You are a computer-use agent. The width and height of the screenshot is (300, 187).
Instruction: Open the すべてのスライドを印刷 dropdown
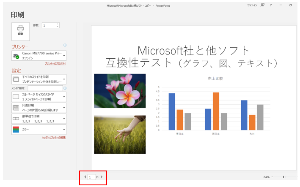click(x=39, y=79)
